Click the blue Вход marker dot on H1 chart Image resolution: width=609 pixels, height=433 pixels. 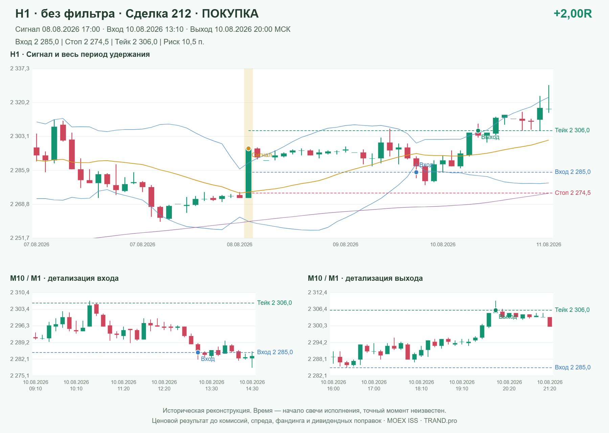click(x=416, y=172)
